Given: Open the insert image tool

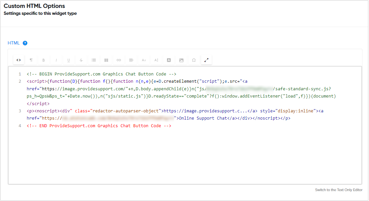Looking at the screenshot, I should [181, 60].
